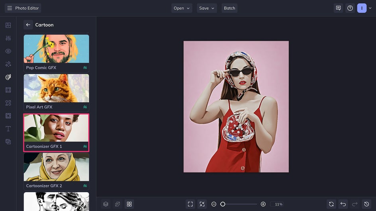
Task: Click the Pop Comic GFX label text
Action: pos(41,68)
